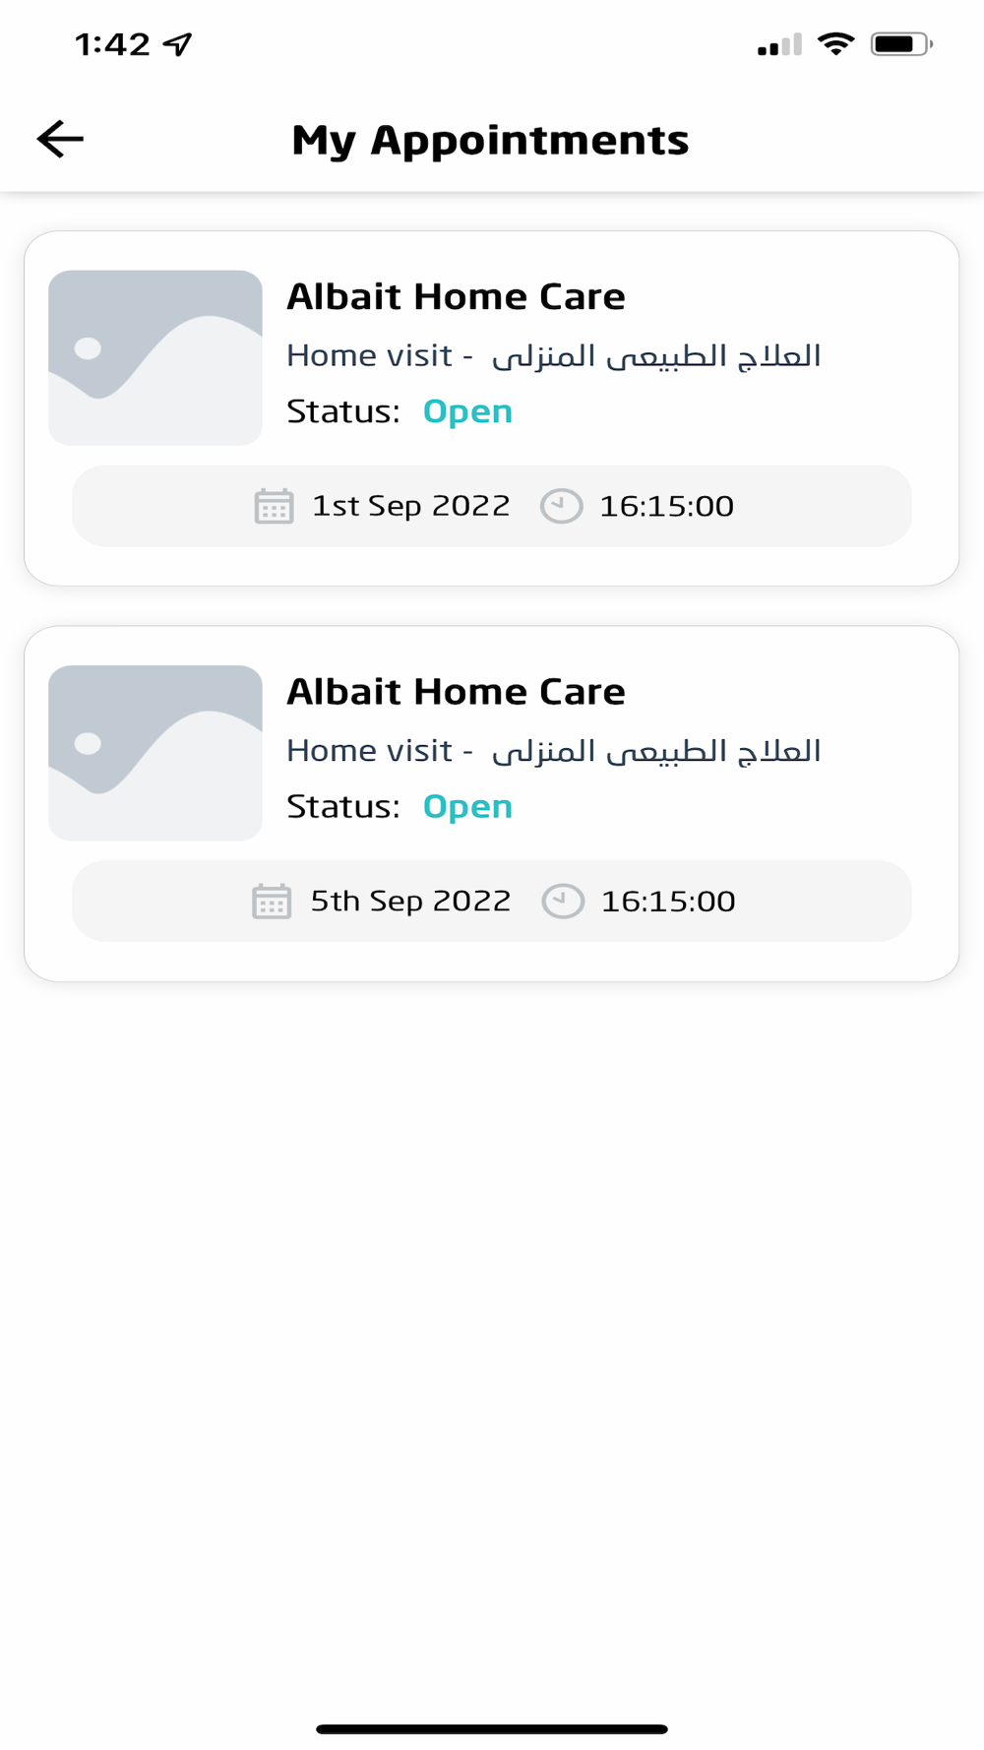Viewport: 984px width, 1750px height.
Task: Open second appointment's placeholder image
Action: coord(155,753)
